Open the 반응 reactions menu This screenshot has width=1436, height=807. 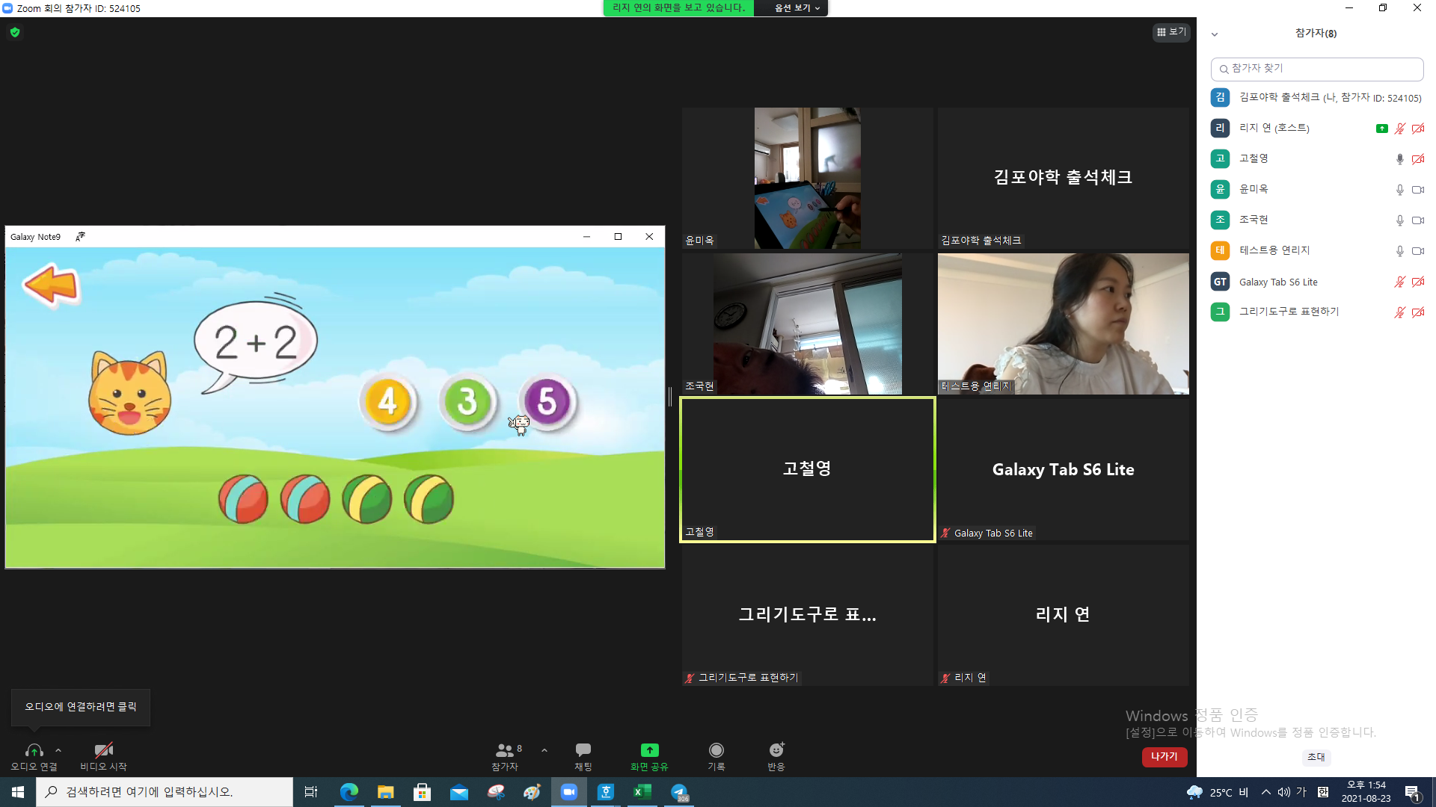[x=776, y=756]
